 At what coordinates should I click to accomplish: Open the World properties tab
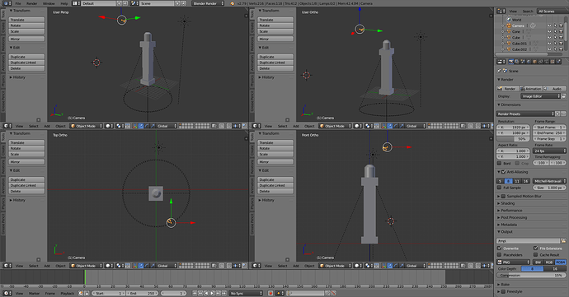click(x=529, y=62)
